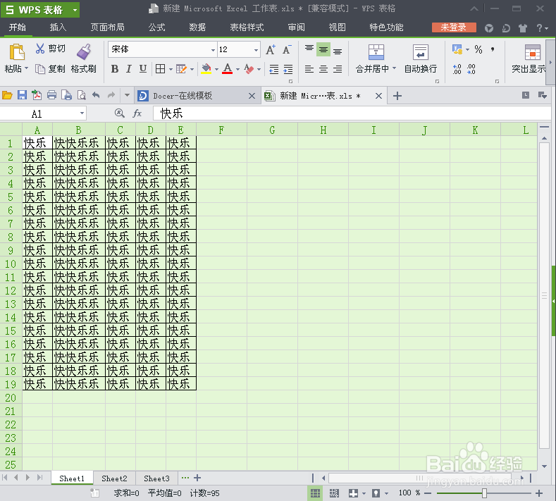Click the Merge and Center icon

pos(376,51)
